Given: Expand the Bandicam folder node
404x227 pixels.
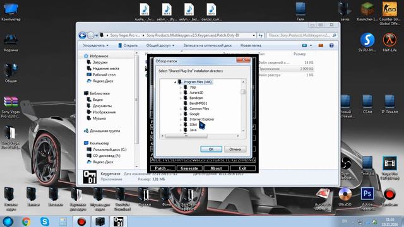Looking at the screenshot, I should 181,98.
